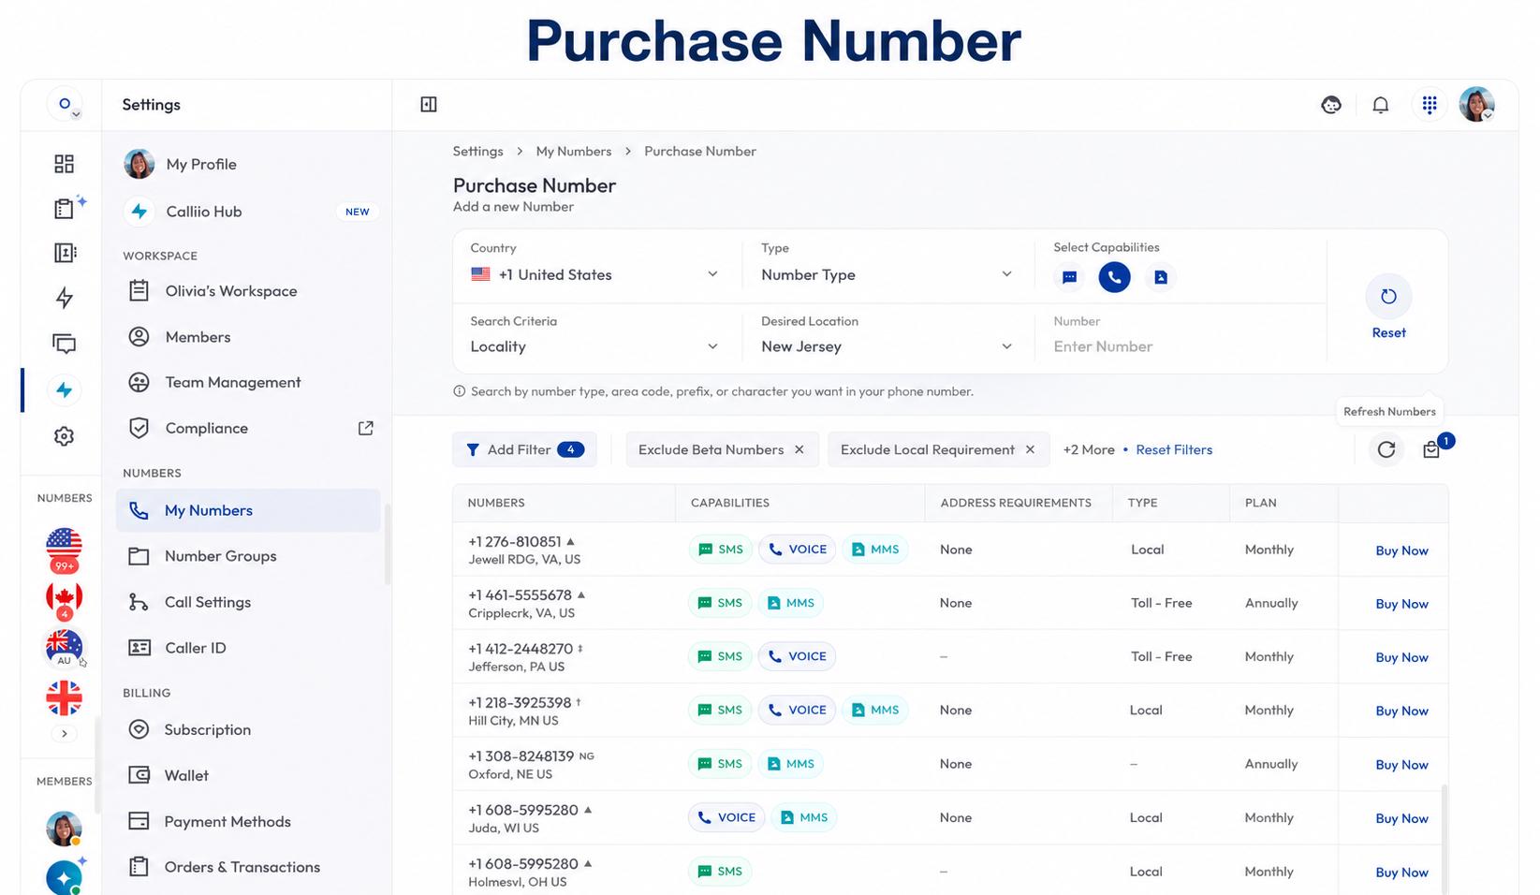Collapse the sidebar panel icon
The image size is (1540, 895).
click(429, 105)
